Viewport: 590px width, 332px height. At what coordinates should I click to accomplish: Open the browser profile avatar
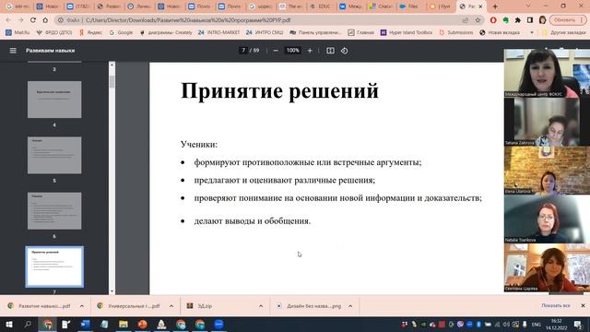pos(542,20)
